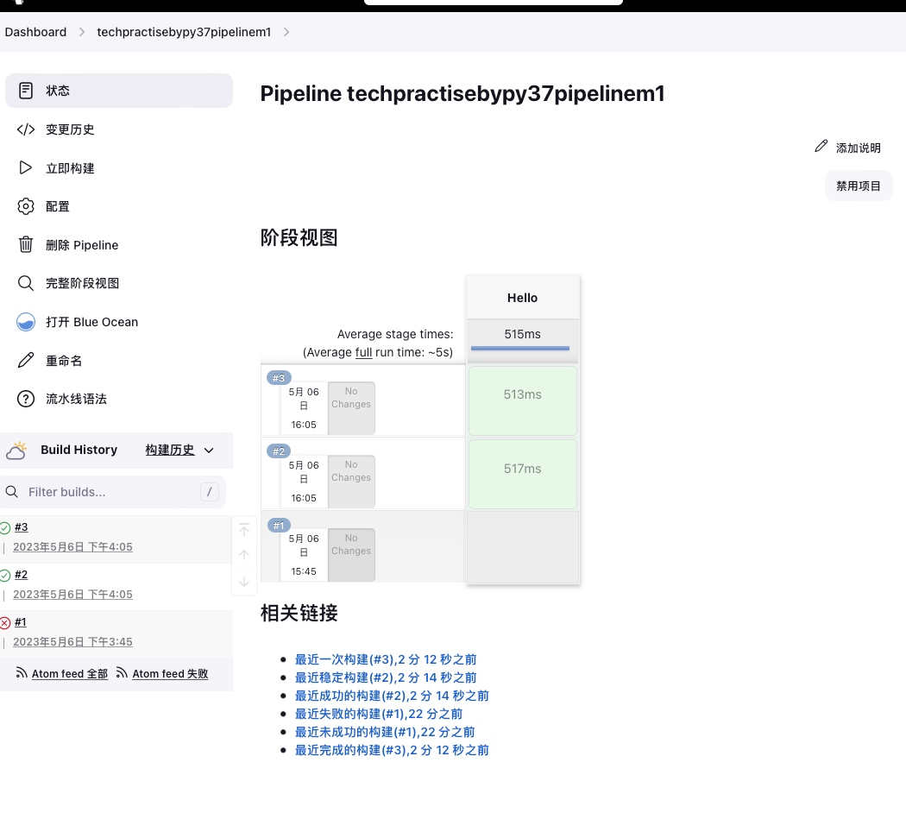
Task: Toggle failure marker on build #1
Action: [x=6, y=622]
